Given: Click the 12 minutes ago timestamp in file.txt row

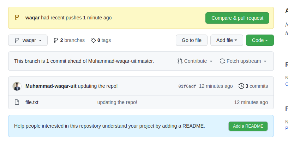Looking at the screenshot, I should 251,102.
